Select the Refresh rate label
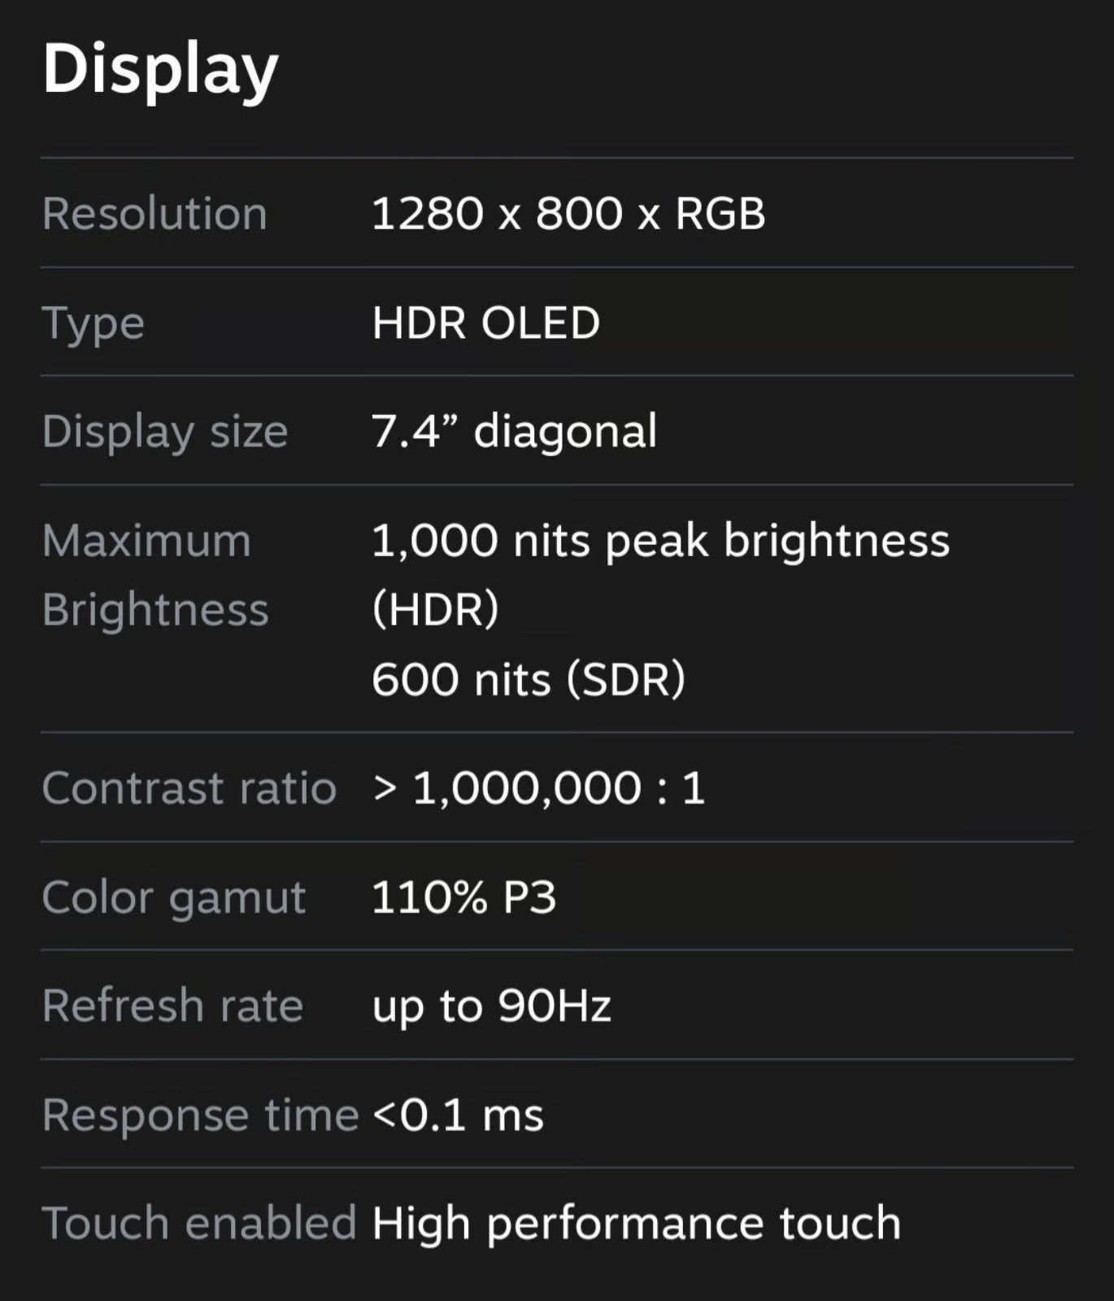This screenshot has width=1114, height=1301. click(172, 1006)
